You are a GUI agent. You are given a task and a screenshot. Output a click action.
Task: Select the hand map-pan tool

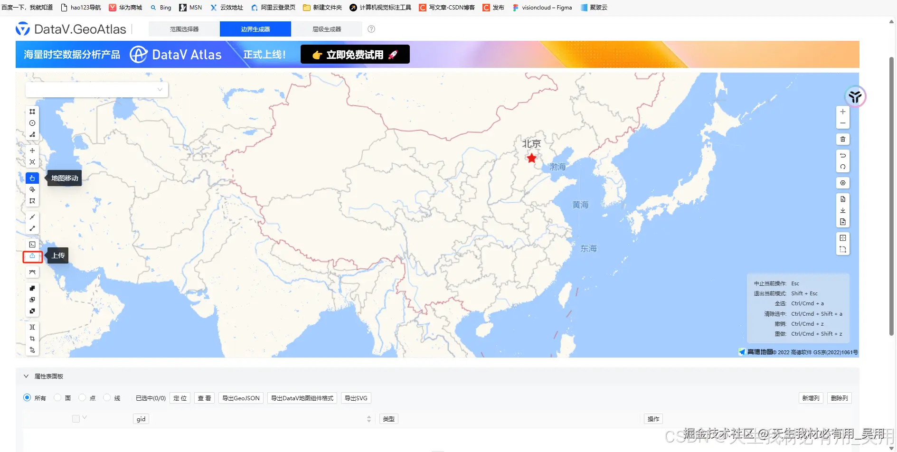32,178
